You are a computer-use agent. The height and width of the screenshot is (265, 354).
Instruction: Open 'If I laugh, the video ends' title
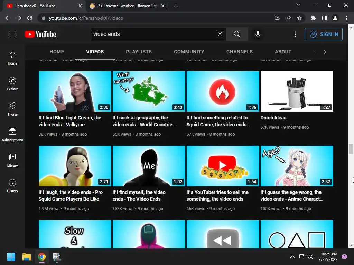click(71, 196)
